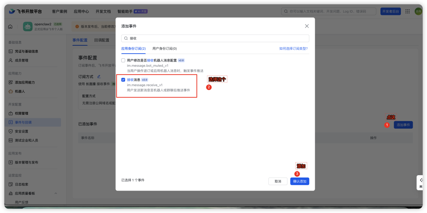427x213 pixels.
Task: Collapse the 应用质量看板 sidebar section
Action: [56, 193]
